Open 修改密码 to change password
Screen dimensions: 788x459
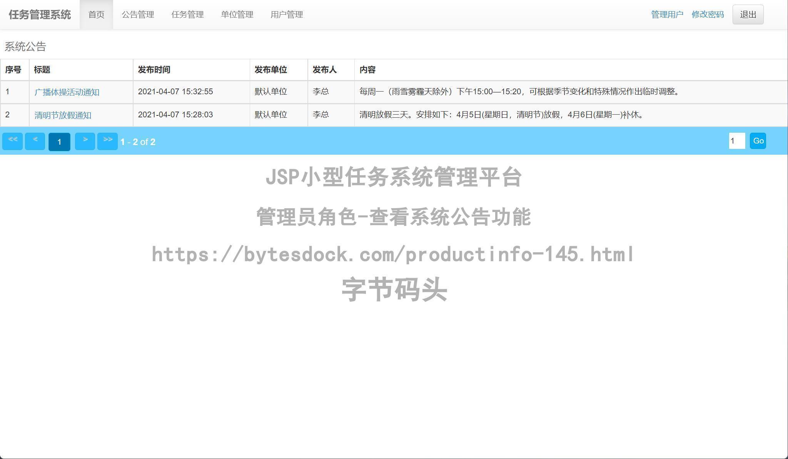708,14
